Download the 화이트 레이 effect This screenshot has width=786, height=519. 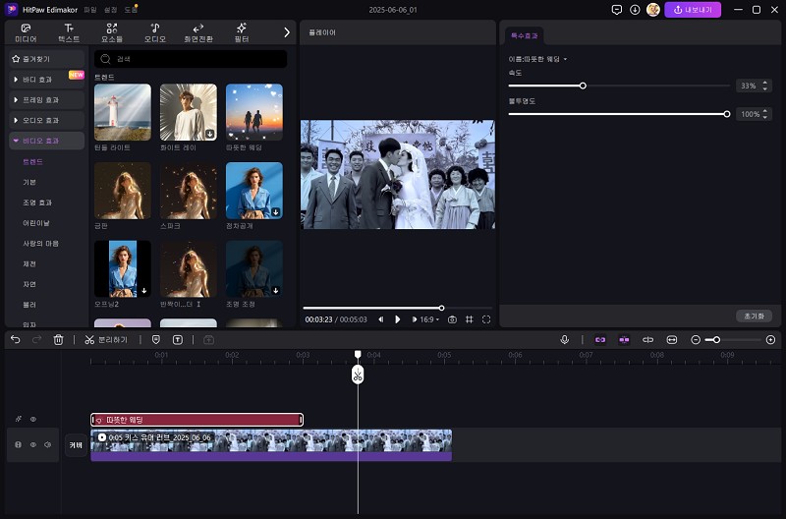tap(210, 134)
